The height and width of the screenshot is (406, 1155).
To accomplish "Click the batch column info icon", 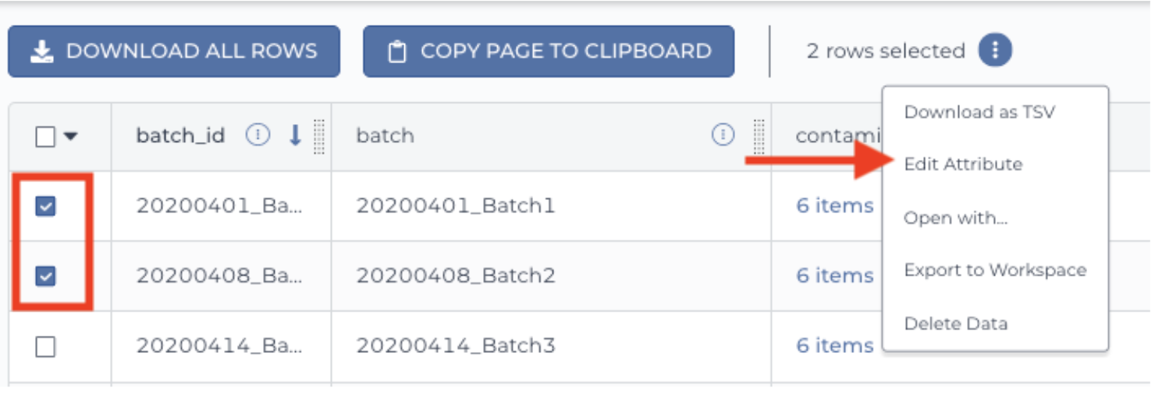I will pyautogui.click(x=723, y=136).
